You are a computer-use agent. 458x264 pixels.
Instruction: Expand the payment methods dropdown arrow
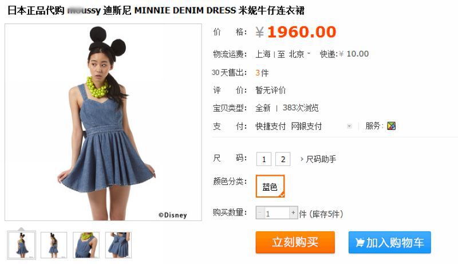349,126
